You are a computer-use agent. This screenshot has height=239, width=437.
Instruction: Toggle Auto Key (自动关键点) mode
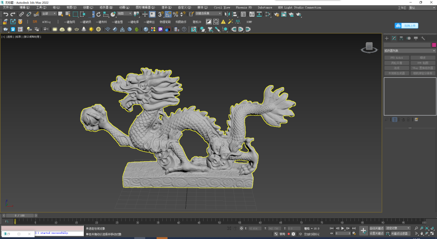point(376,228)
